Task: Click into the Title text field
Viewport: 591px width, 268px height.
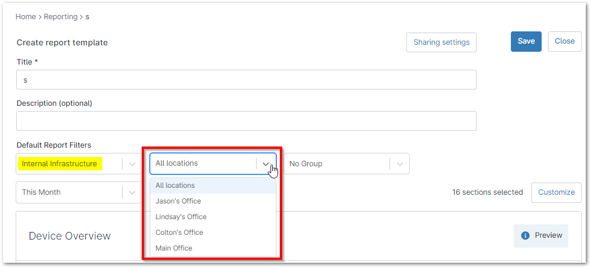Action: tap(246, 80)
